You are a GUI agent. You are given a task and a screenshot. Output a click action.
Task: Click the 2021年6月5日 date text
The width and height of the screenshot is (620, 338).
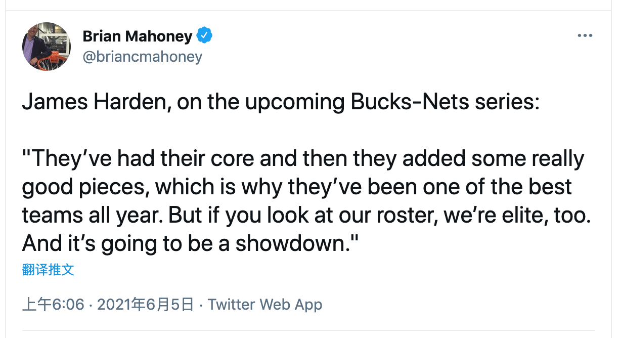click(x=146, y=305)
